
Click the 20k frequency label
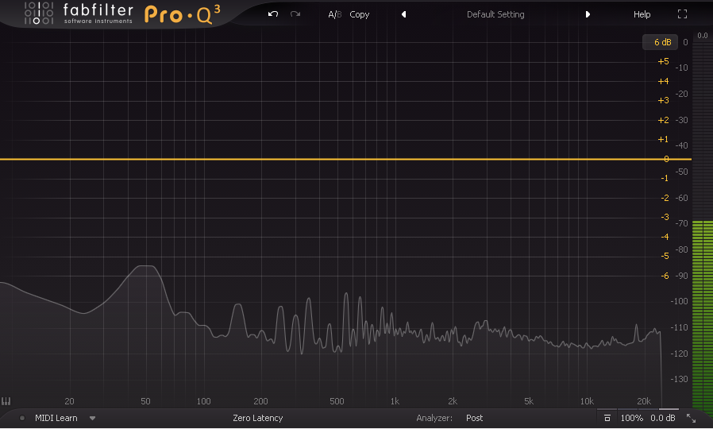coord(644,401)
